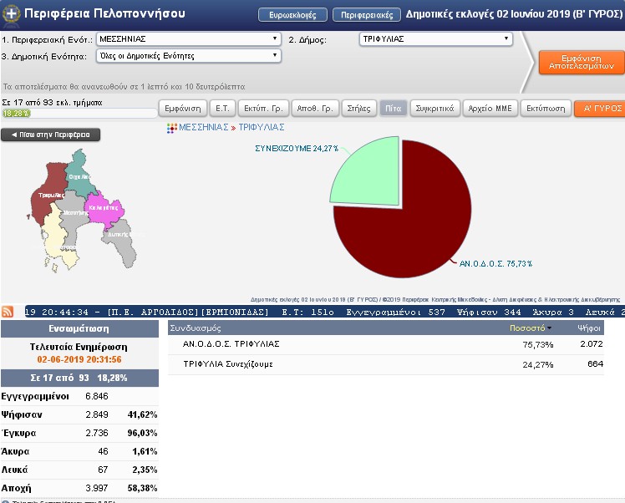Switch chart to Πίτα view
The image size is (625, 503).
[393, 109]
